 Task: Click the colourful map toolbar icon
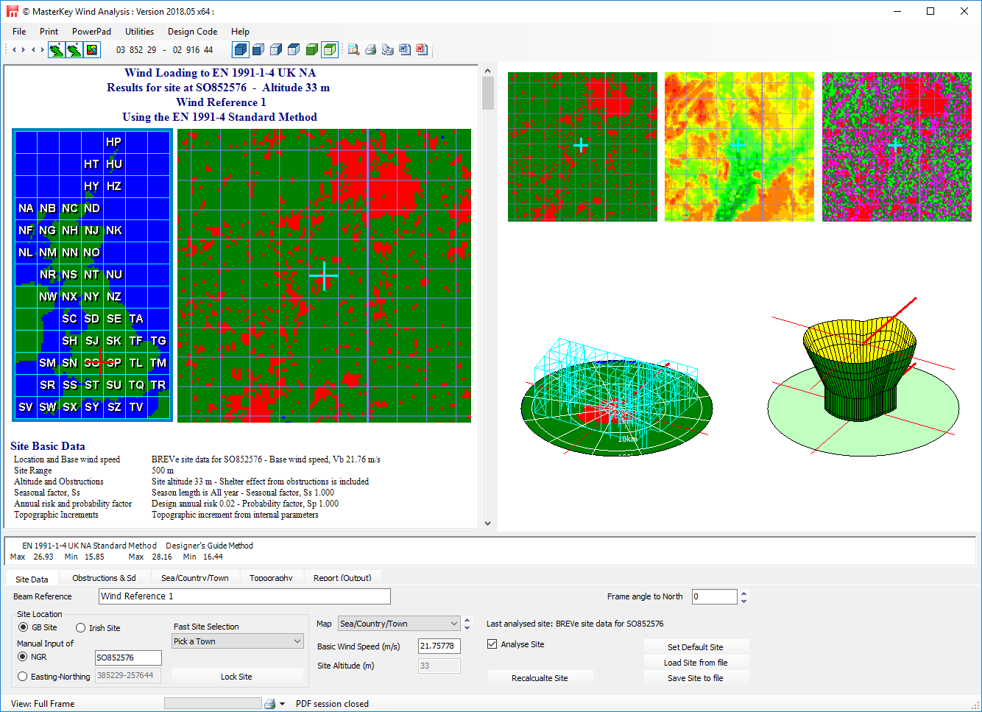[x=92, y=50]
